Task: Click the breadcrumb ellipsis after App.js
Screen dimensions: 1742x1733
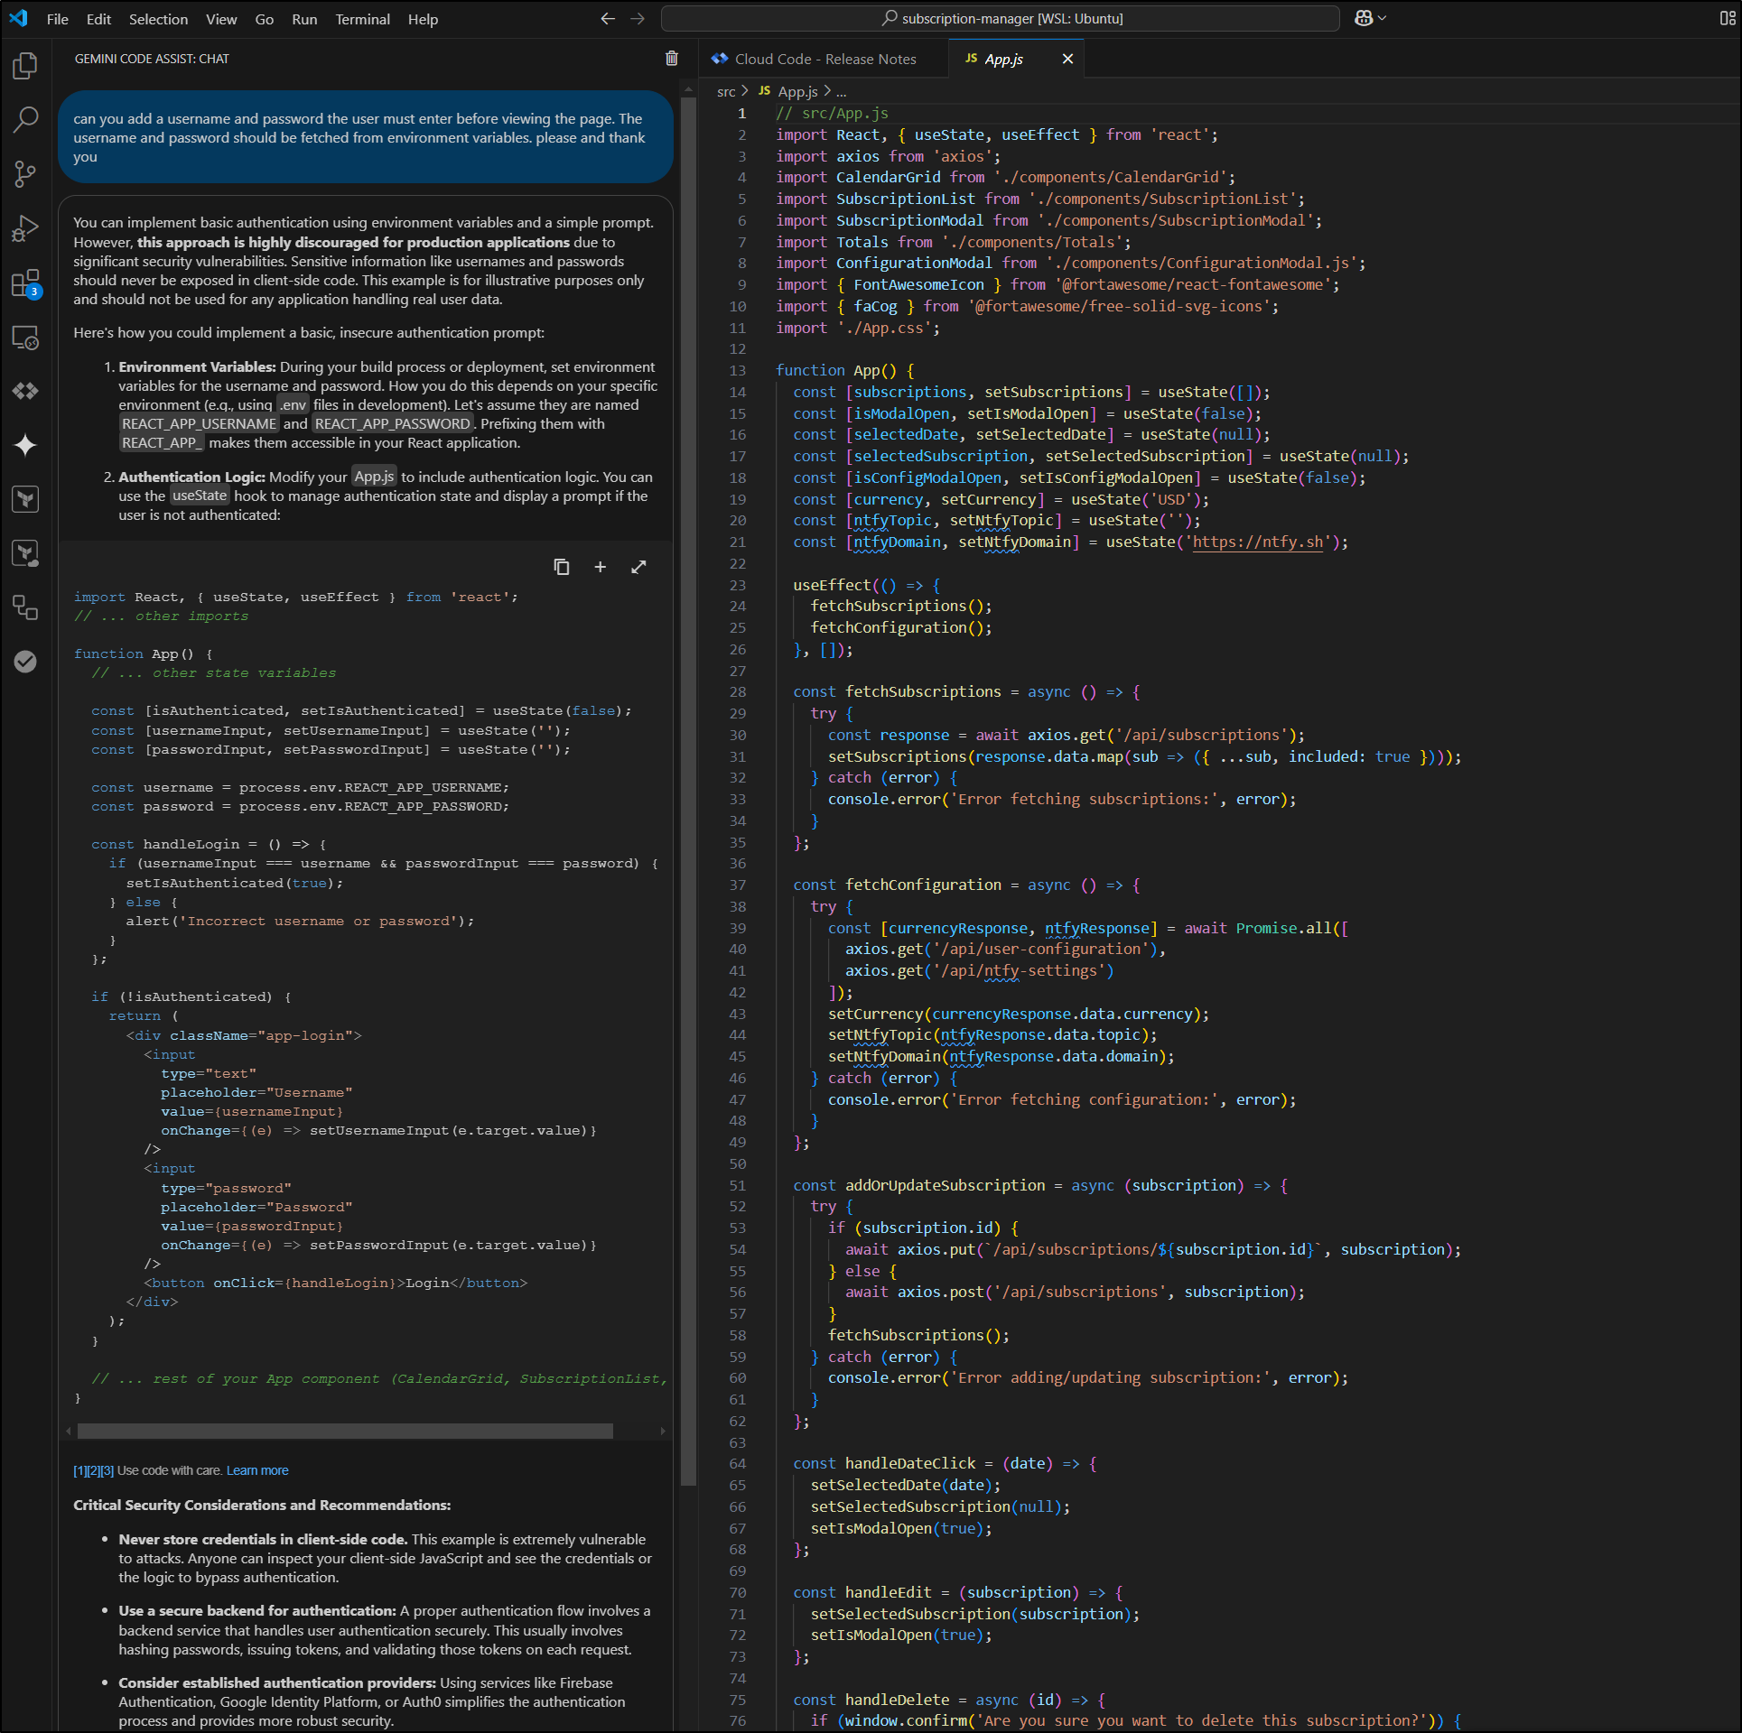Action: click(842, 91)
